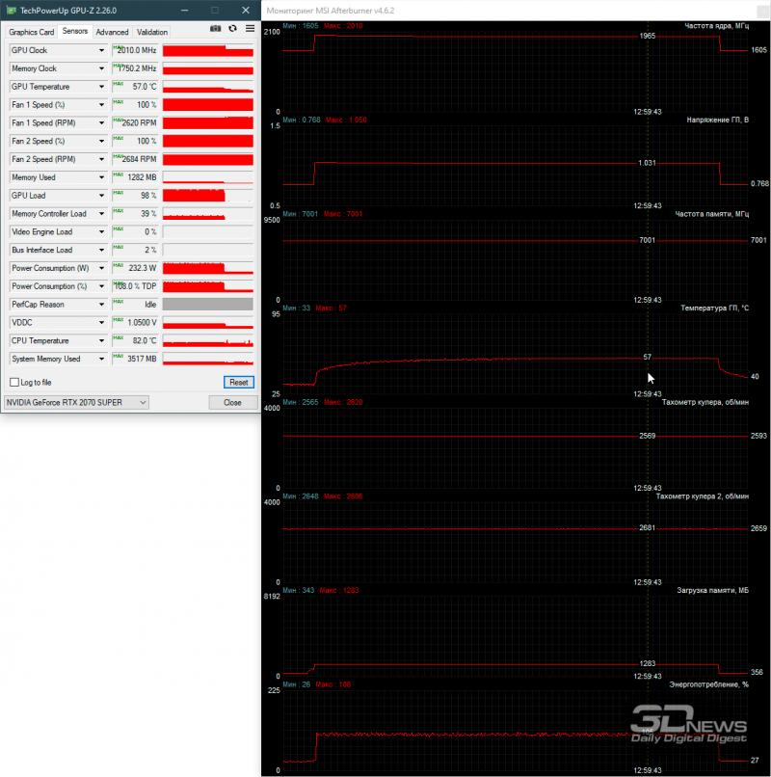This screenshot has height=777, width=771.
Task: Click the GPU Clock history graph bar
Action: (x=208, y=50)
